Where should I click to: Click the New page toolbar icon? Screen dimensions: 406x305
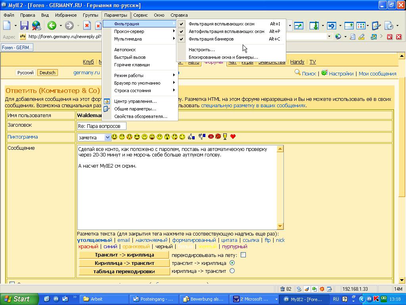[x=7, y=25]
